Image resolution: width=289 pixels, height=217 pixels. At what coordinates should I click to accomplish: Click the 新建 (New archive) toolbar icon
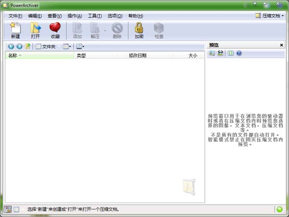(15, 30)
